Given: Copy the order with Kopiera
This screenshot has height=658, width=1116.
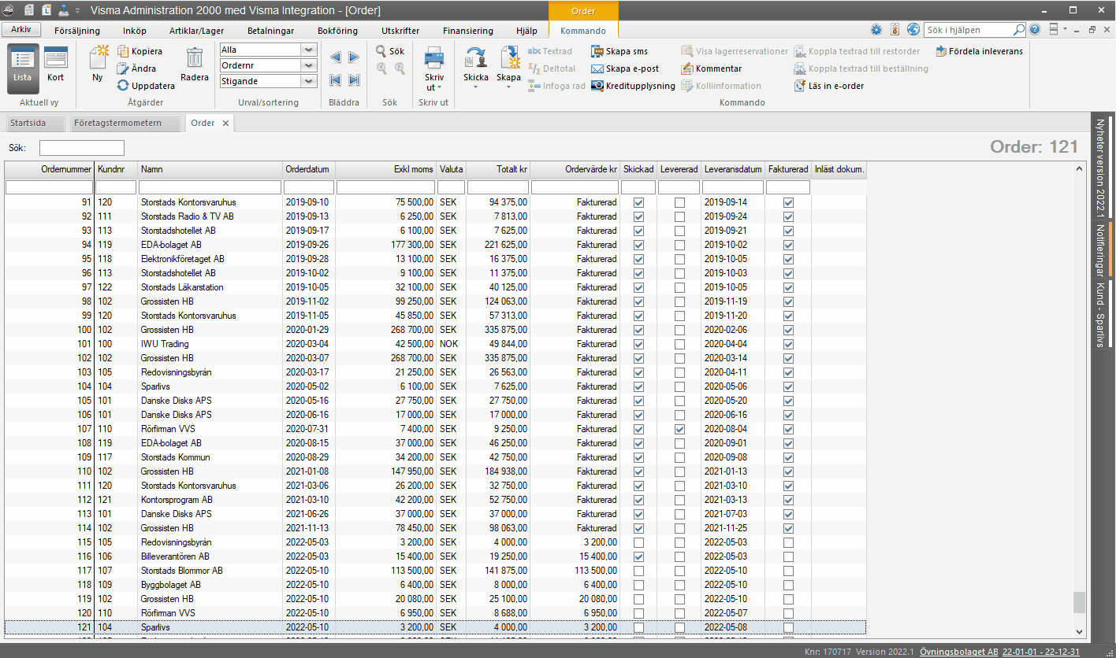Looking at the screenshot, I should click(140, 51).
